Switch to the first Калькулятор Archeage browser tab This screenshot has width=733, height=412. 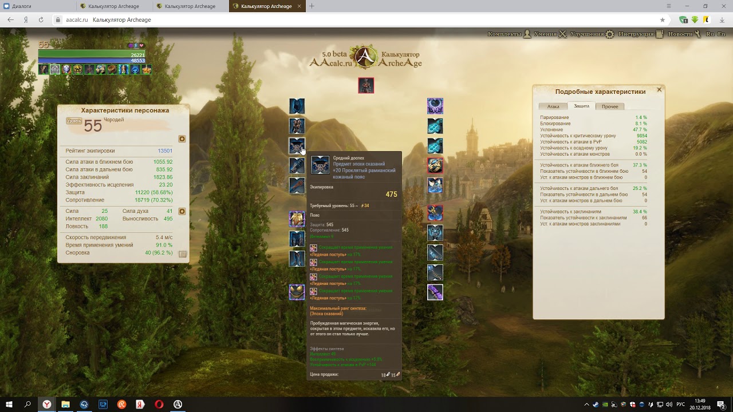point(113,6)
